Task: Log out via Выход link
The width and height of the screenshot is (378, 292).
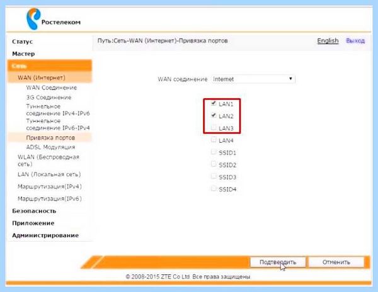Action: [x=355, y=41]
